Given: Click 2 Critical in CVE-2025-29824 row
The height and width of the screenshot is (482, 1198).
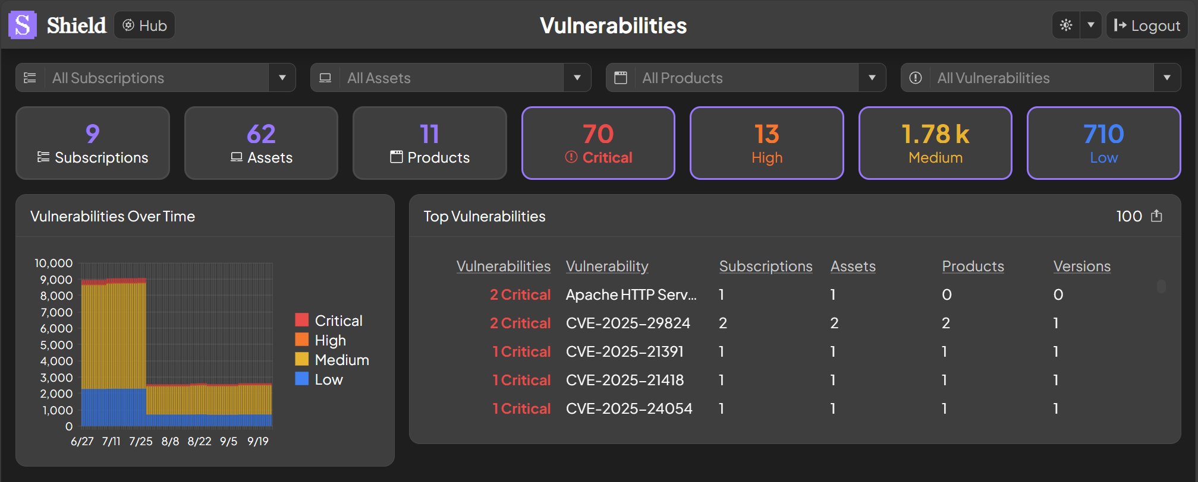Looking at the screenshot, I should [520, 324].
